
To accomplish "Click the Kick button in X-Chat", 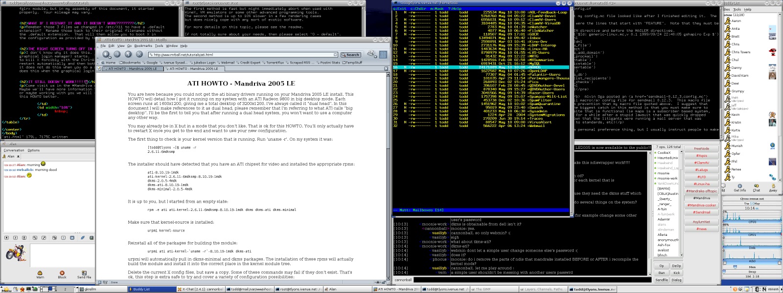I will pos(676,273).
